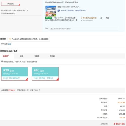Click the red dot badge on 优惠券 tab
126x126 pixels.
tap(8, 55)
